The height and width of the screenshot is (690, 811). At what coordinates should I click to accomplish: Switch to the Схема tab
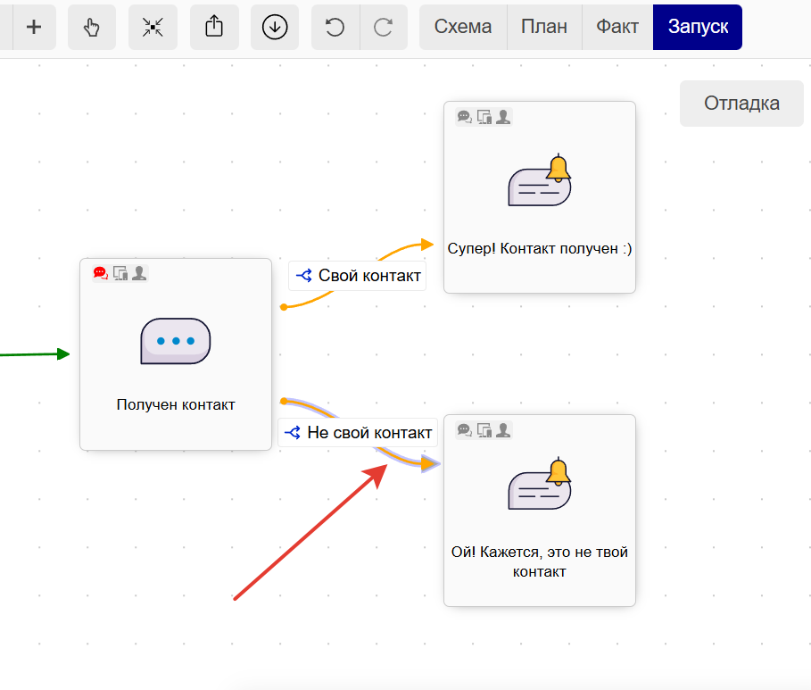463,27
